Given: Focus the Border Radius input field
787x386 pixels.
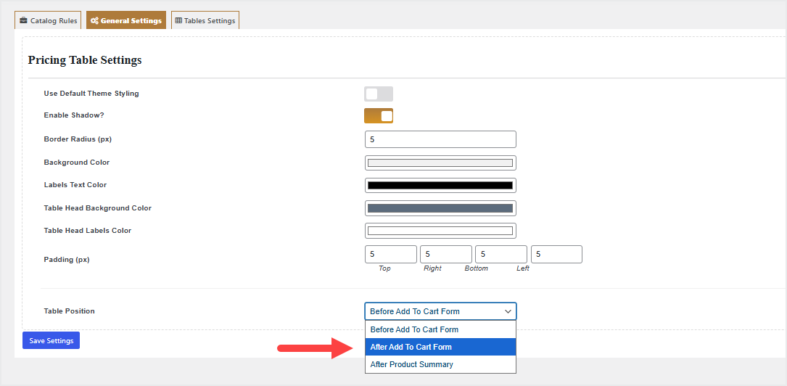Looking at the screenshot, I should 440,139.
